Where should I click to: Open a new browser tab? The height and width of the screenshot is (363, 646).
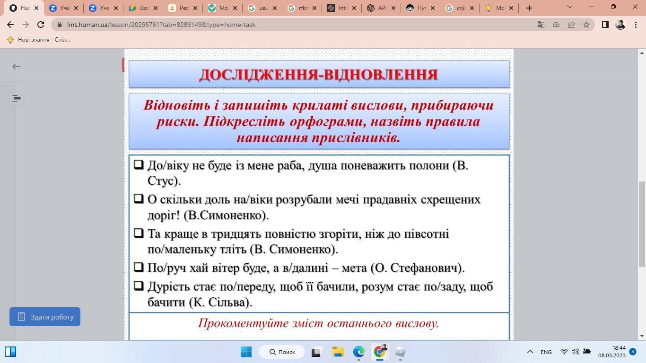[529, 8]
